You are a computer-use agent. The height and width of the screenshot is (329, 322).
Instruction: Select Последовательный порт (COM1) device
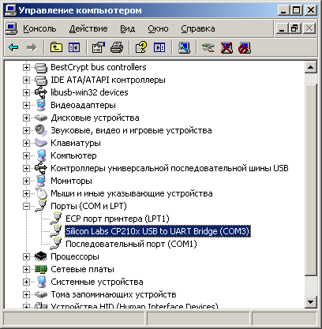pos(131,244)
